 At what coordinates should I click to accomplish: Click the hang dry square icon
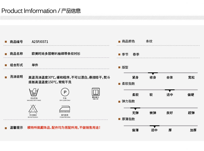pos(96,92)
